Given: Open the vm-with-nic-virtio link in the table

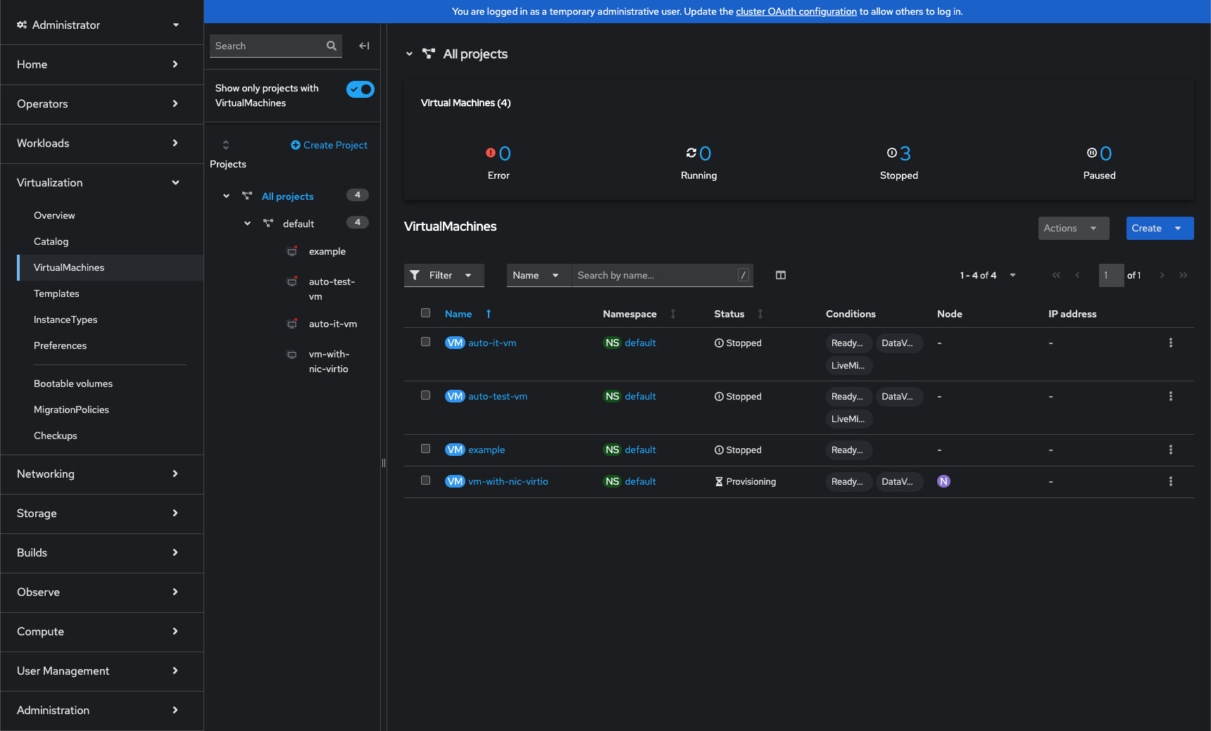Looking at the screenshot, I should (x=508, y=481).
